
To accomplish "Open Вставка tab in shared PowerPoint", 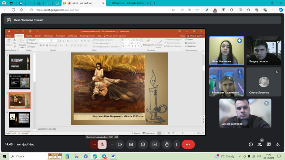I will point(29,36).
